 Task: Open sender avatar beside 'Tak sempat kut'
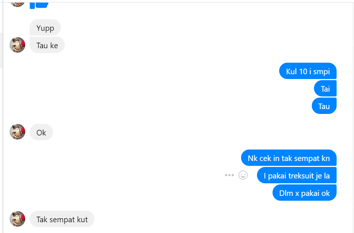[x=17, y=219]
